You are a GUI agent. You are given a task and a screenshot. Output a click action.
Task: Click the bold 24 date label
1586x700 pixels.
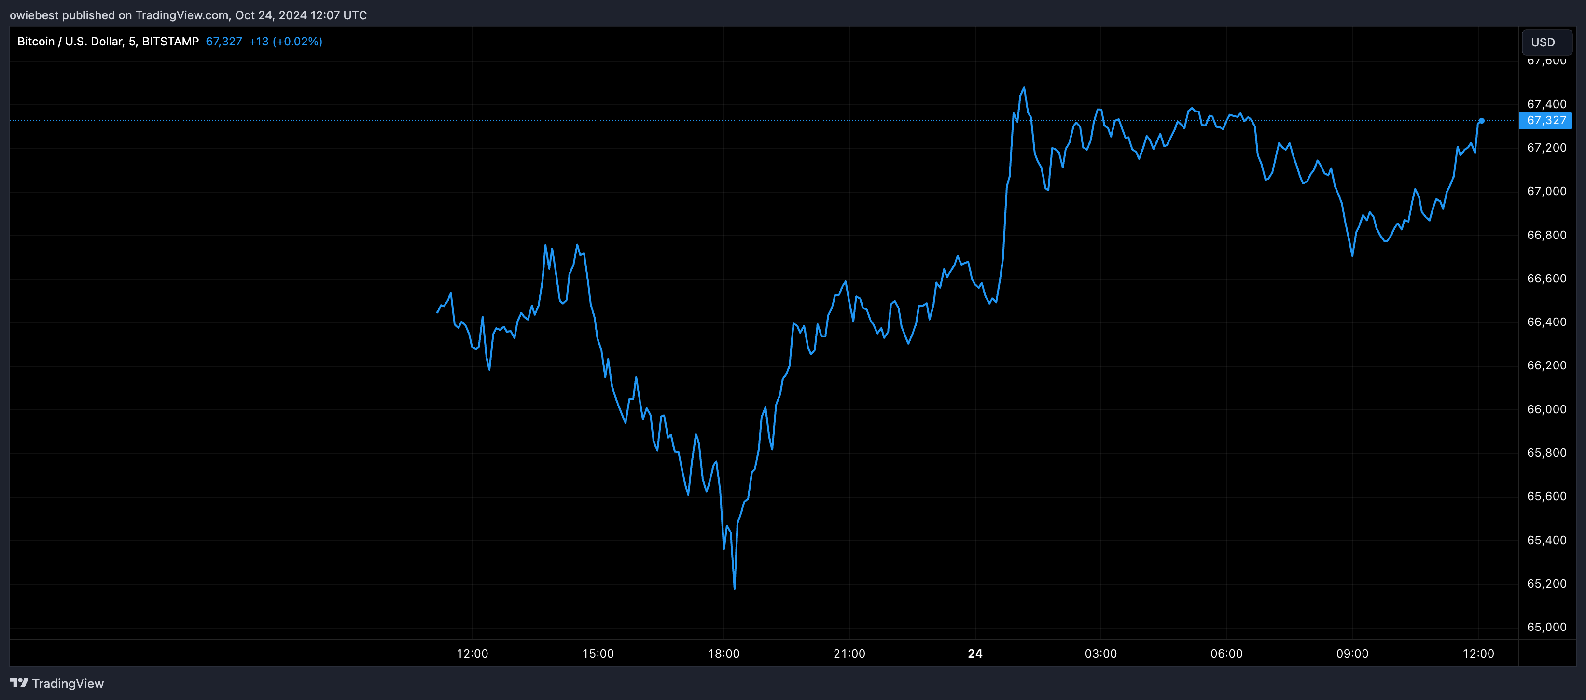975,653
